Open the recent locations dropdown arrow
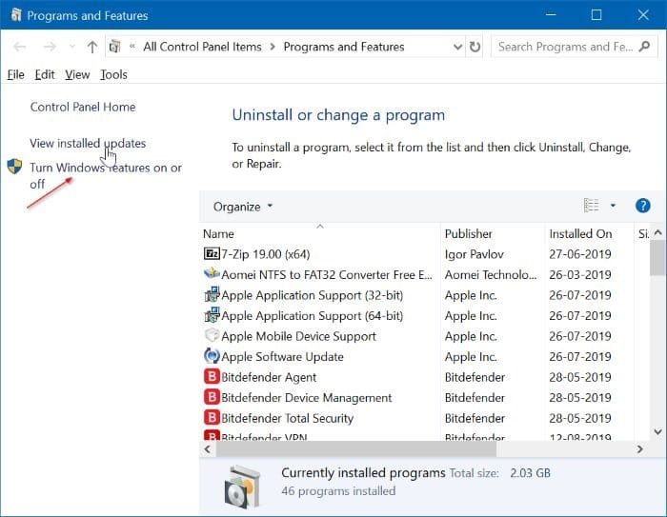Image resolution: width=667 pixels, height=517 pixels. (x=71, y=47)
